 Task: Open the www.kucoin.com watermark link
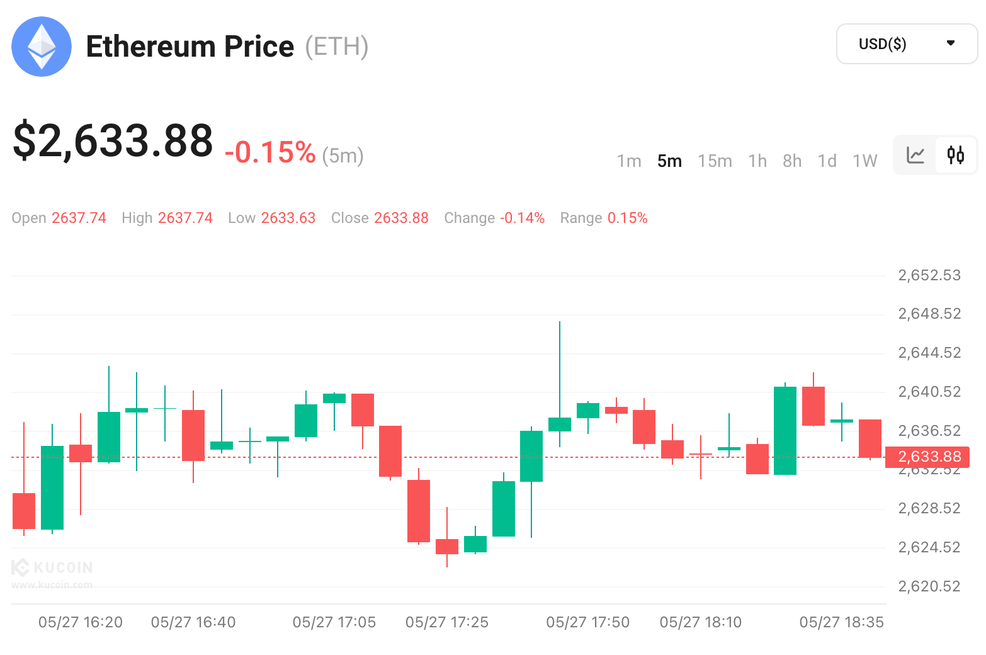pos(52,585)
